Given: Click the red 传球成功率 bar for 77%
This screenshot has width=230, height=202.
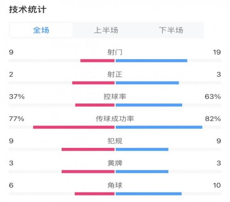Looking at the screenshot, I should pyautogui.click(x=74, y=127).
